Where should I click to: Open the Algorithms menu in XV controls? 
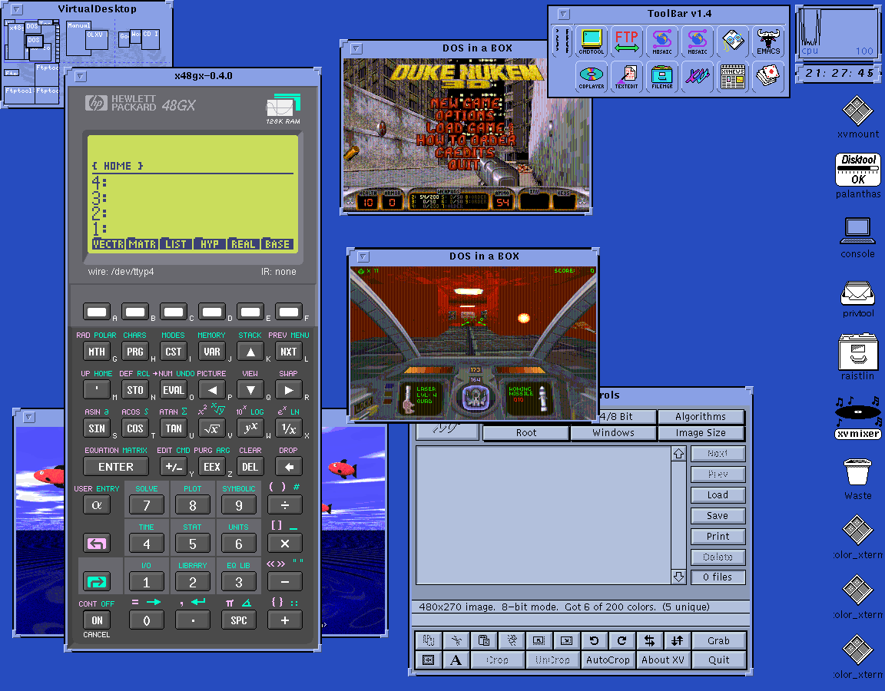pyautogui.click(x=701, y=416)
